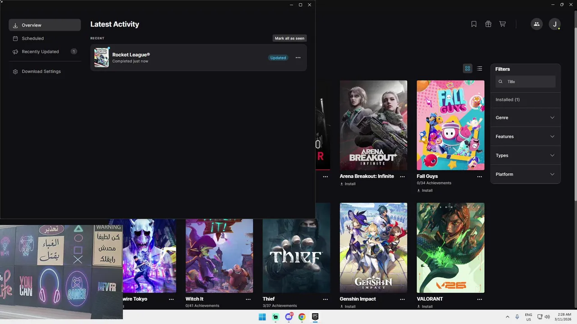Screen dimensions: 577x324
Task: Open the Ghostwire Tokyo cover art
Action: (149, 256)
